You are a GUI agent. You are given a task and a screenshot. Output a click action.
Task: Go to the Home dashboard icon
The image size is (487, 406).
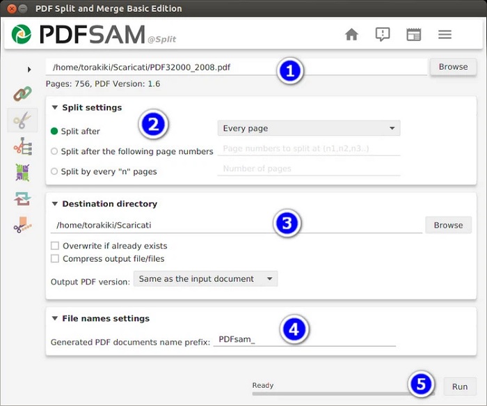(x=351, y=34)
